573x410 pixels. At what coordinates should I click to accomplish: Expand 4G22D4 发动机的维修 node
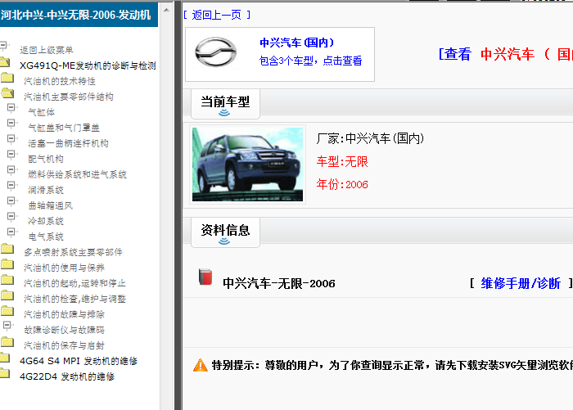67,376
